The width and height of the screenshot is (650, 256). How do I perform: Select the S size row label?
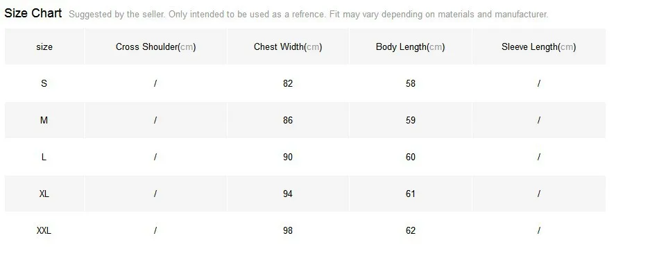[44, 83]
